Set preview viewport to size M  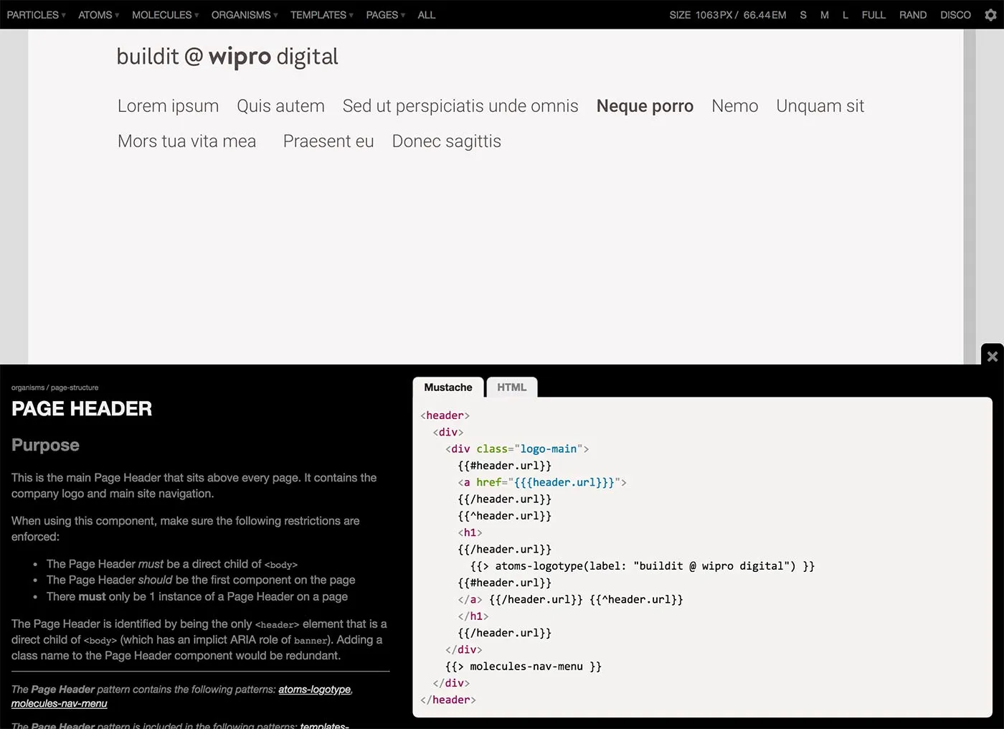824,14
